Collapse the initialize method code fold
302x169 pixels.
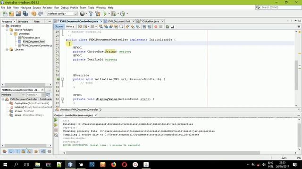point(62,79)
